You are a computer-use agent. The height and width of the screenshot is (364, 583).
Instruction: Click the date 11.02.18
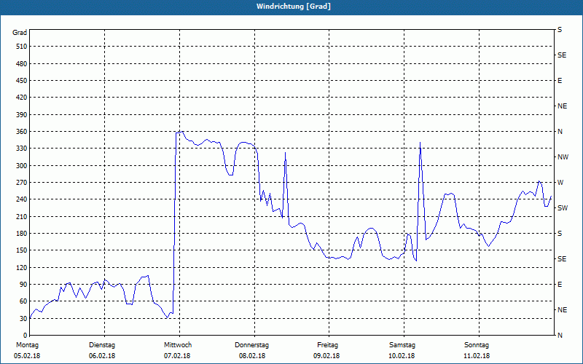477,356
